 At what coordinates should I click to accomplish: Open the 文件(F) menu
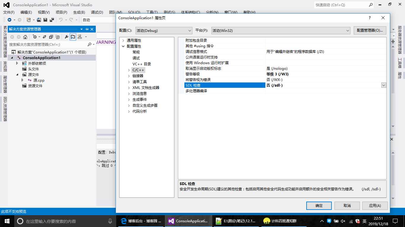pyautogui.click(x=9, y=12)
